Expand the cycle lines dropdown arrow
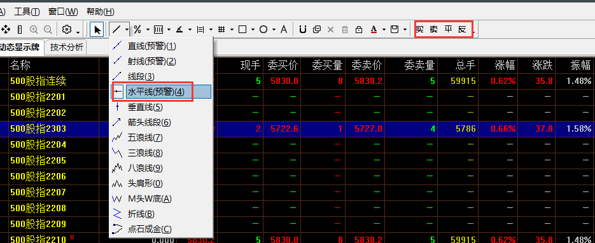Screen dimensions: 595x243 click(169, 29)
